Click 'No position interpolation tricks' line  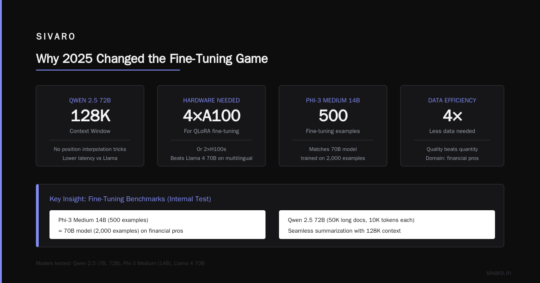[x=90, y=149]
